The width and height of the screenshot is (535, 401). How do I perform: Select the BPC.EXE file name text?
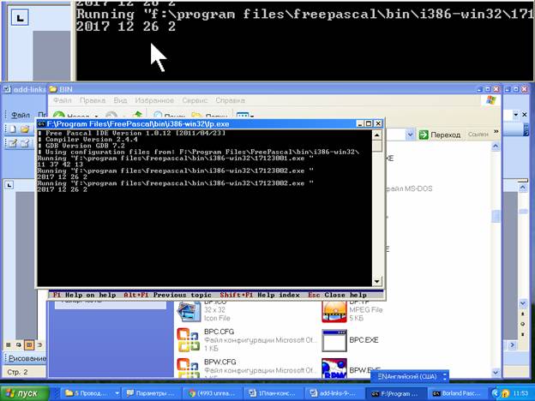tap(364, 340)
